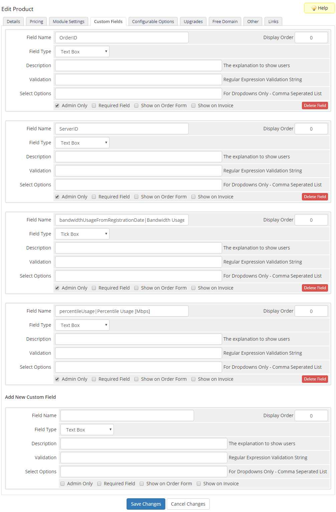Click the Description input for OrderID
336x512 pixels.
138,65
